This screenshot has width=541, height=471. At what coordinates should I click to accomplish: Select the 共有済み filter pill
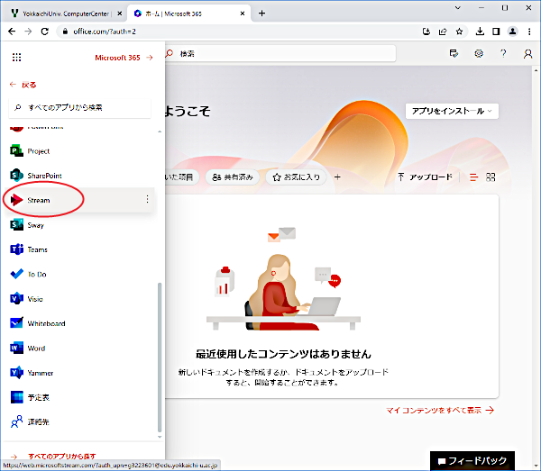[x=233, y=177]
